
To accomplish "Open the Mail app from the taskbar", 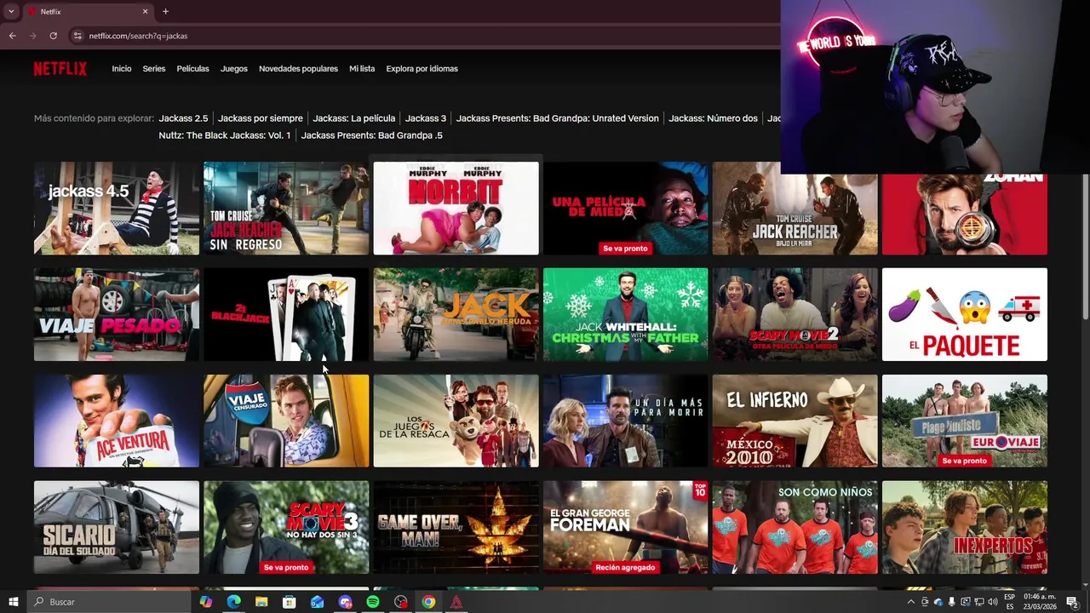I will (317, 602).
